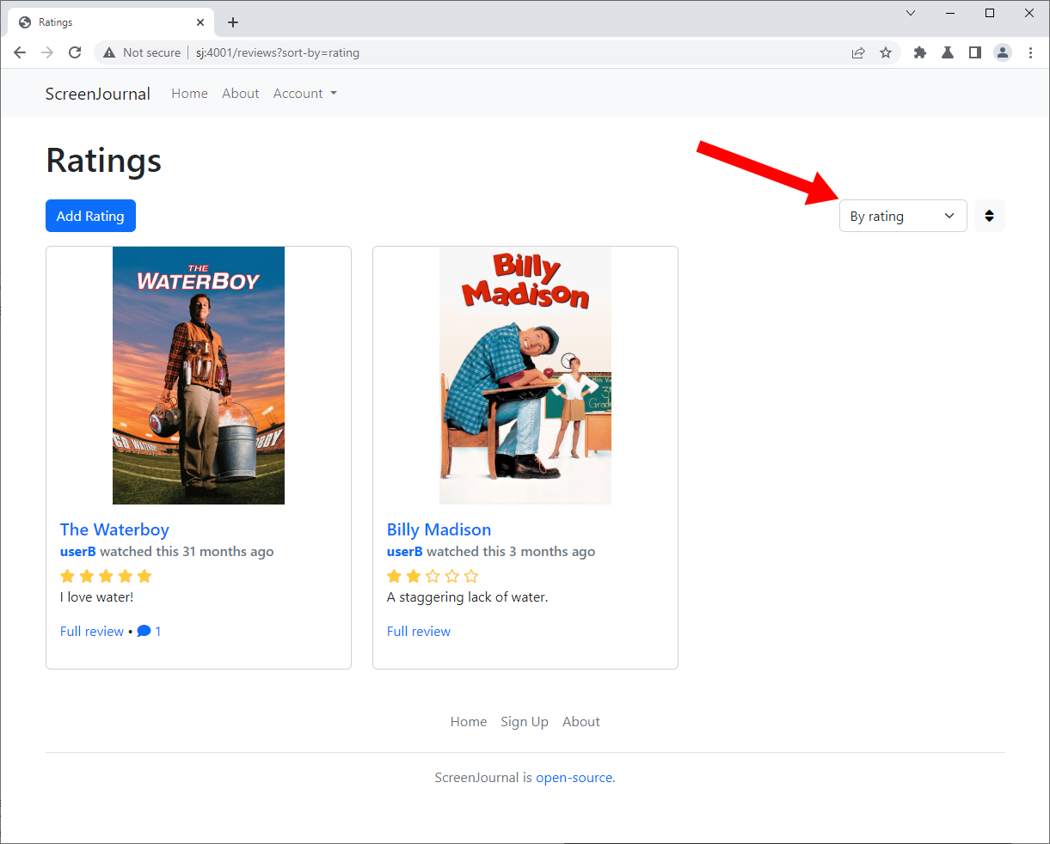Open a new browser tab with plus
1050x844 pixels.
pyautogui.click(x=233, y=22)
